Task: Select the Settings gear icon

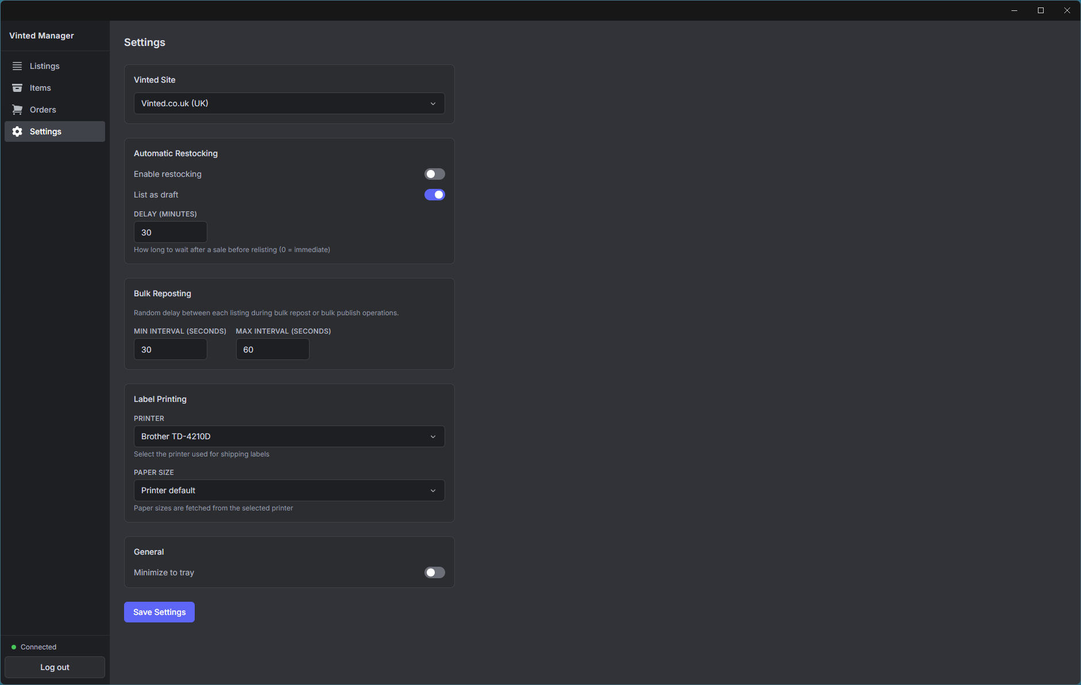Action: 18,131
